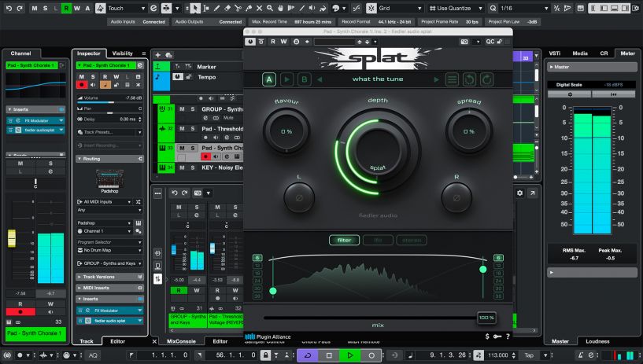Screen dimensions: 643x364
Task: Open the Splat plugin help question mark
Action: [508, 336]
